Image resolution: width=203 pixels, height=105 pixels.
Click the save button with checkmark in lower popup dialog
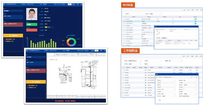tap(191, 77)
